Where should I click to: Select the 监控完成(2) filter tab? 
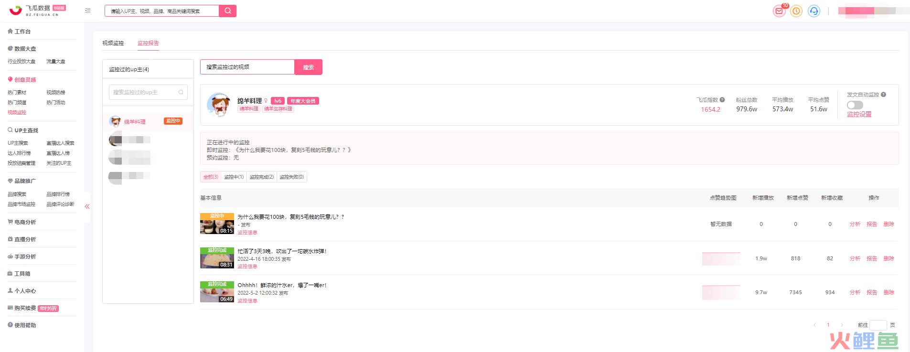coord(262,177)
